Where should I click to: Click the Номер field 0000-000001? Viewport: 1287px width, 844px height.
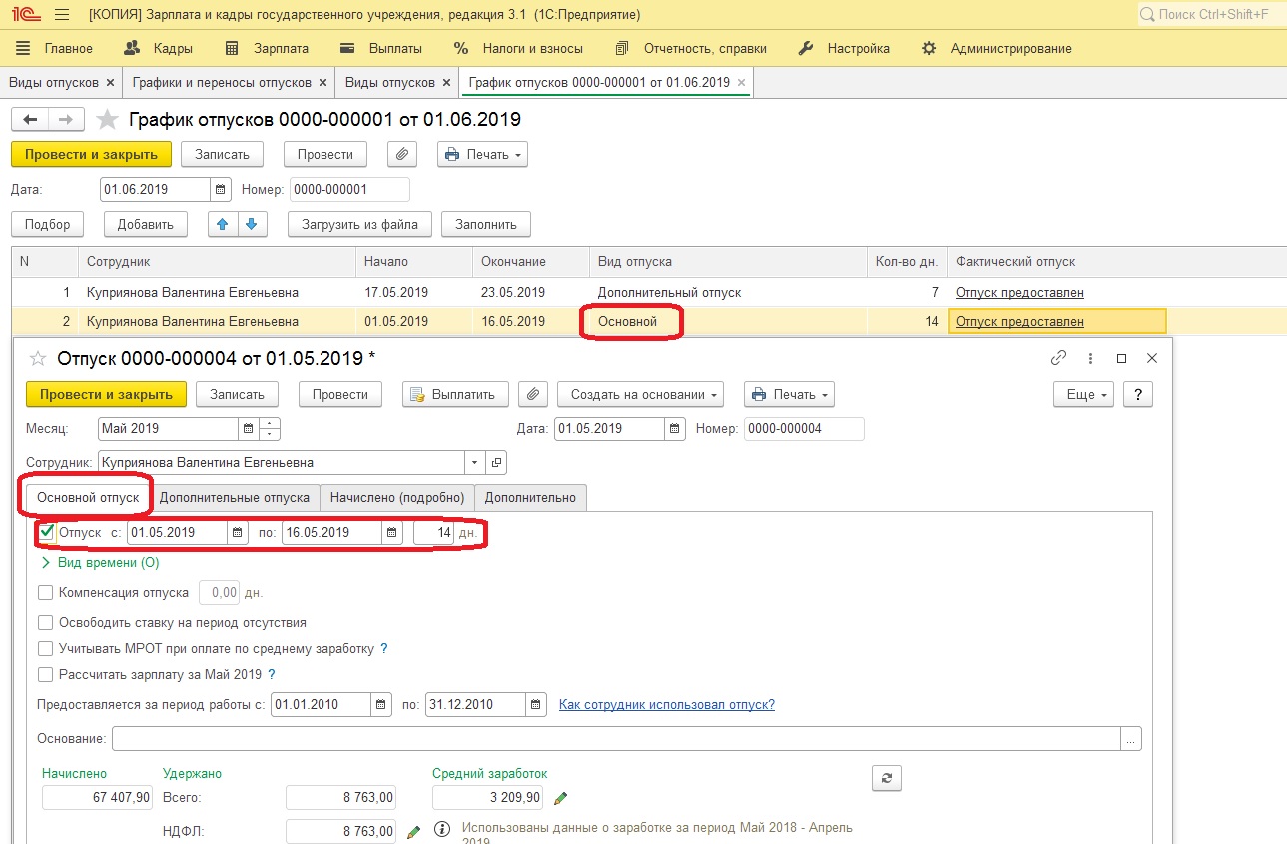[x=349, y=190]
